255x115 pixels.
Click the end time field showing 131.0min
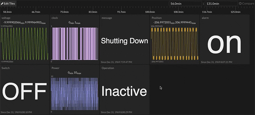[221, 4]
